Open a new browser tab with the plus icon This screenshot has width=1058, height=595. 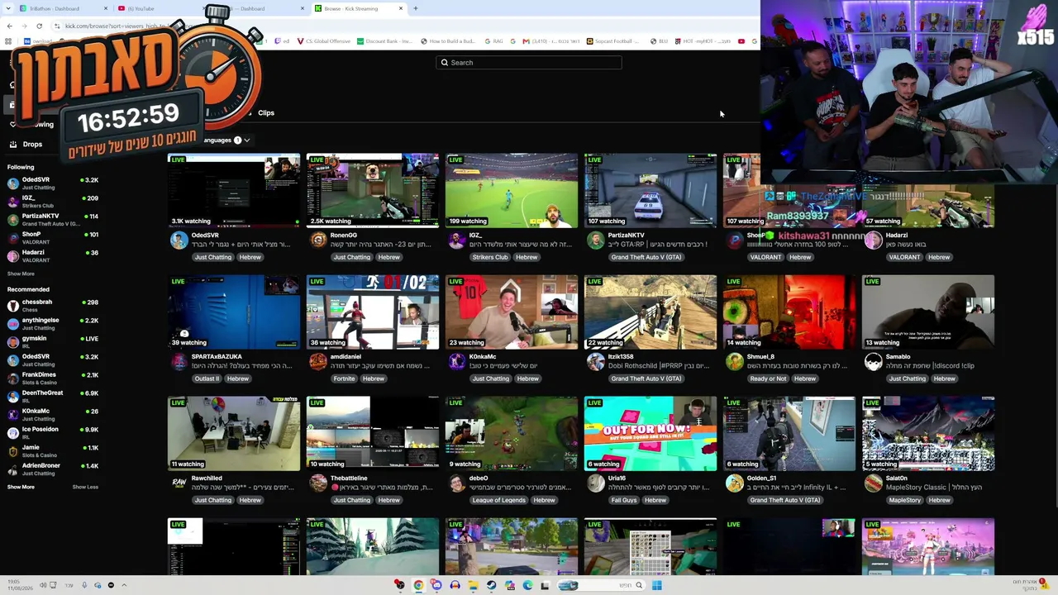click(x=416, y=8)
